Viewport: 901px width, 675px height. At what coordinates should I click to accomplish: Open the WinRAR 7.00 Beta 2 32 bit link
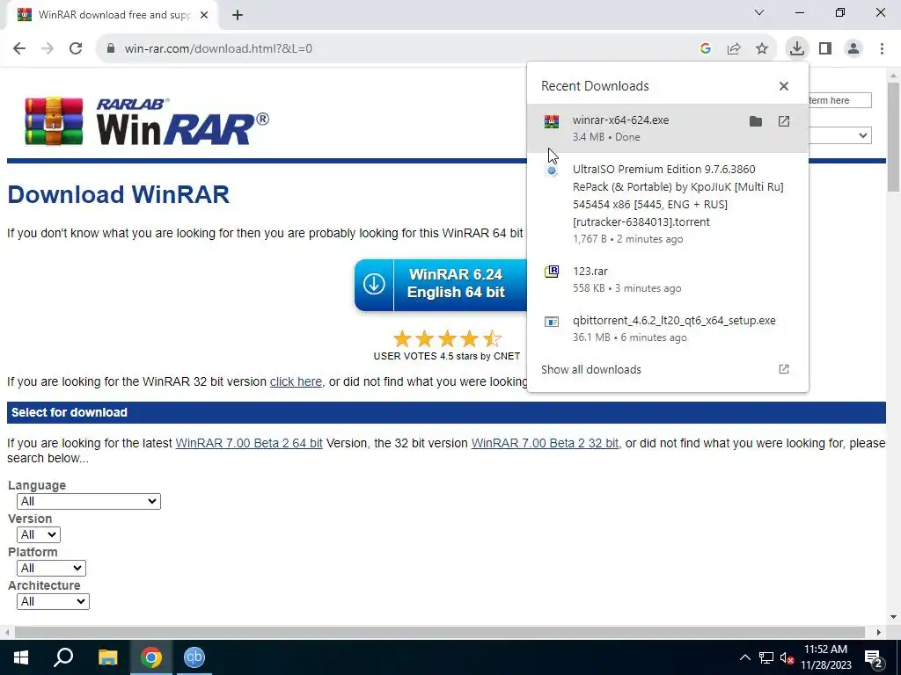click(545, 443)
